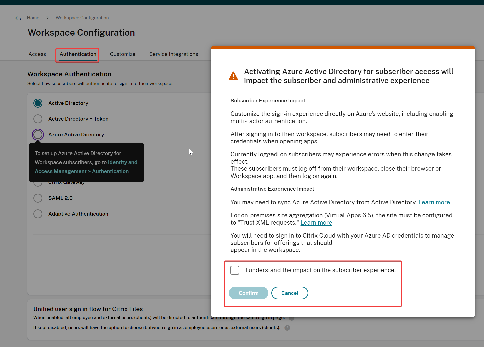Click Learn more about Trust XML requests

tap(316, 222)
